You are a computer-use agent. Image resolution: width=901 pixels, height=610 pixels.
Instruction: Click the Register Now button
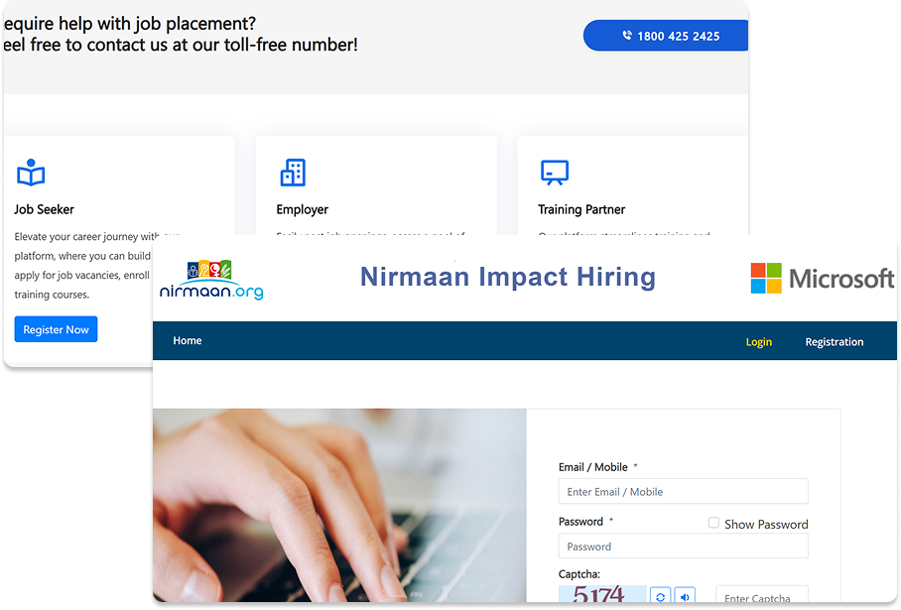[56, 328]
